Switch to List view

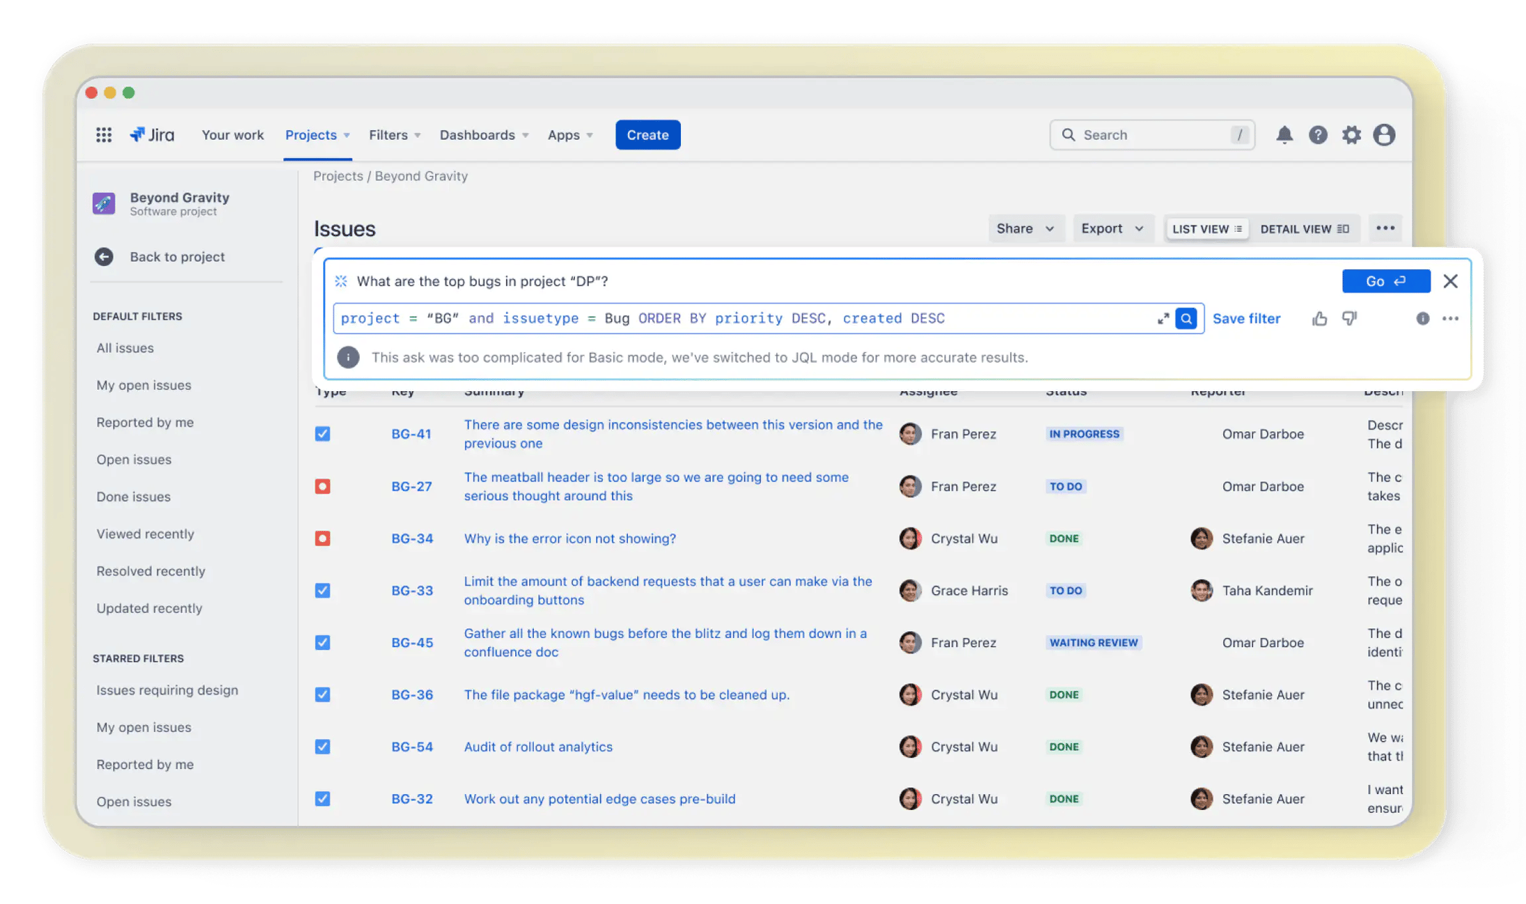point(1206,229)
